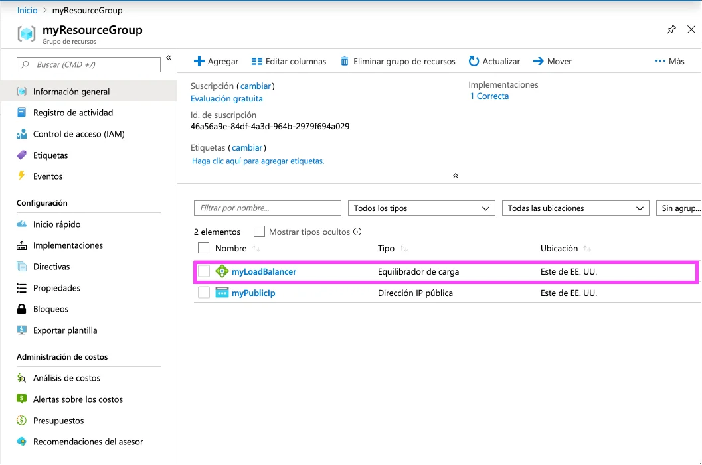Open Control de acceso (IAM) label
Viewport: 702px width, 465px height.
pyautogui.click(x=79, y=134)
